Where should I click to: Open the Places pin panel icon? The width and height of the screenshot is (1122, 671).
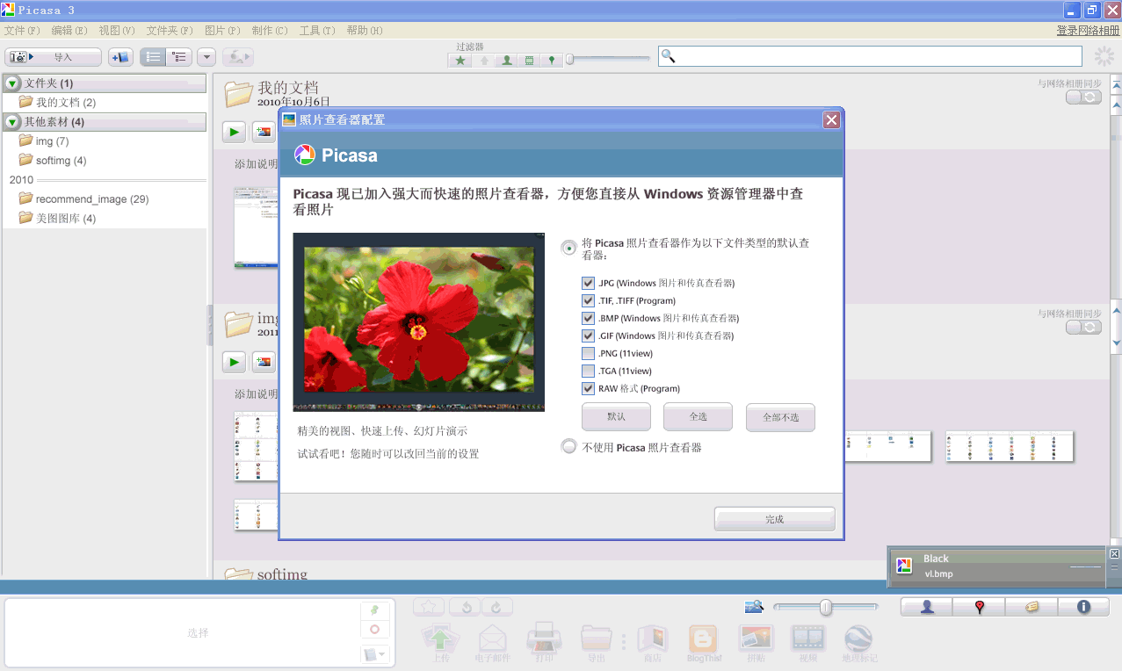click(x=979, y=607)
